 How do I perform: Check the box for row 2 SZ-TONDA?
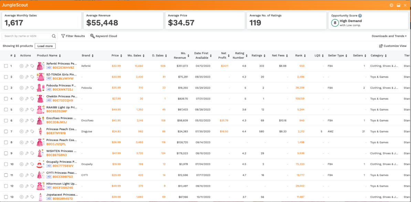(6, 77)
